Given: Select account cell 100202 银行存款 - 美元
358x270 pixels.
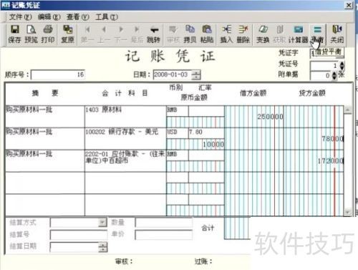Looking at the screenshot, I should (x=125, y=139).
